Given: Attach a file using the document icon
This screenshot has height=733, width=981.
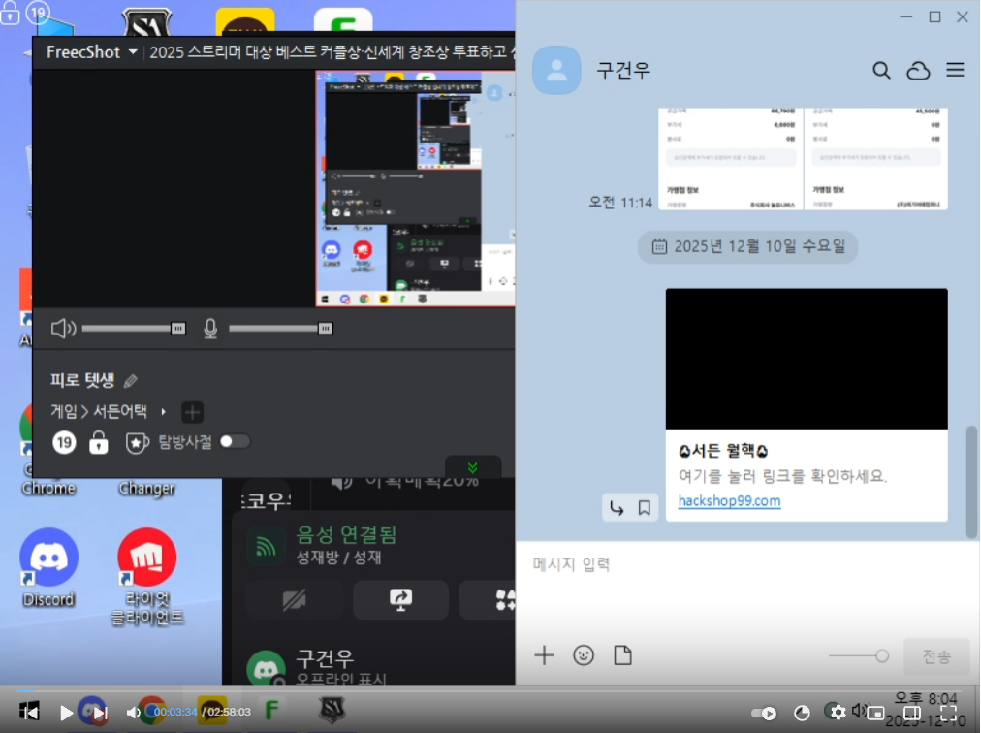Looking at the screenshot, I should [622, 655].
